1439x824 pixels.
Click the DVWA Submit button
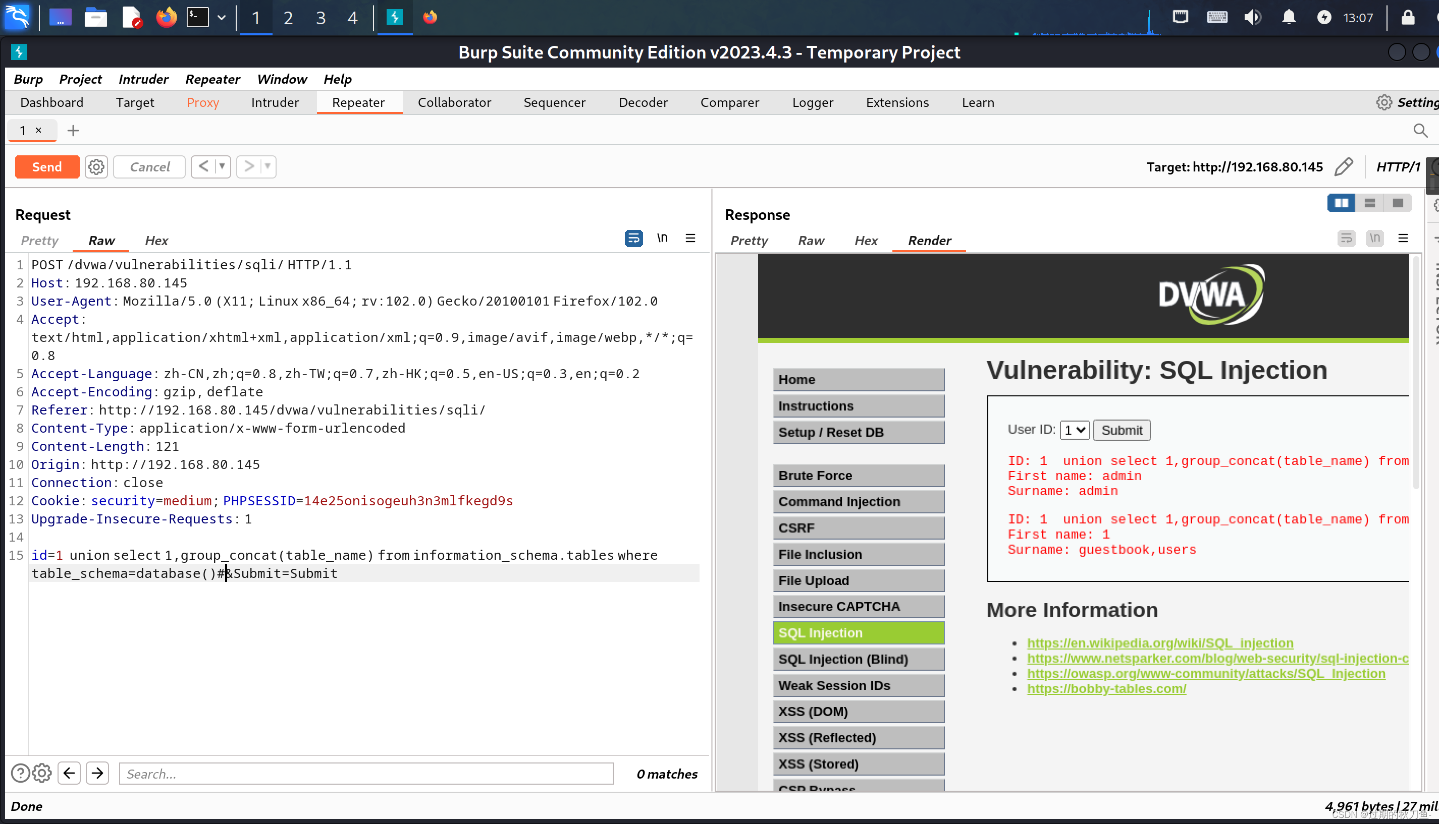click(x=1122, y=430)
